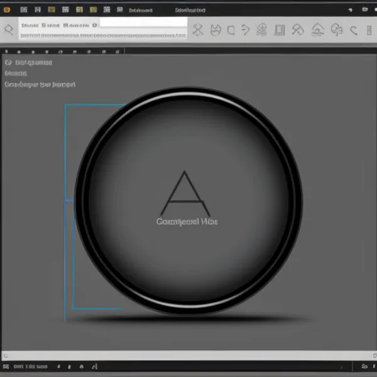The image size is (377, 377).
Task: Expand the second text entry in the left panel
Action: click(13, 73)
